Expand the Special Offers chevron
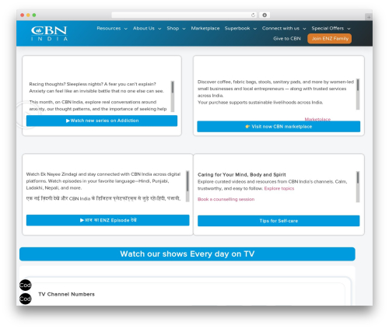Viewport: 389px width, 329px height. pos(349,29)
